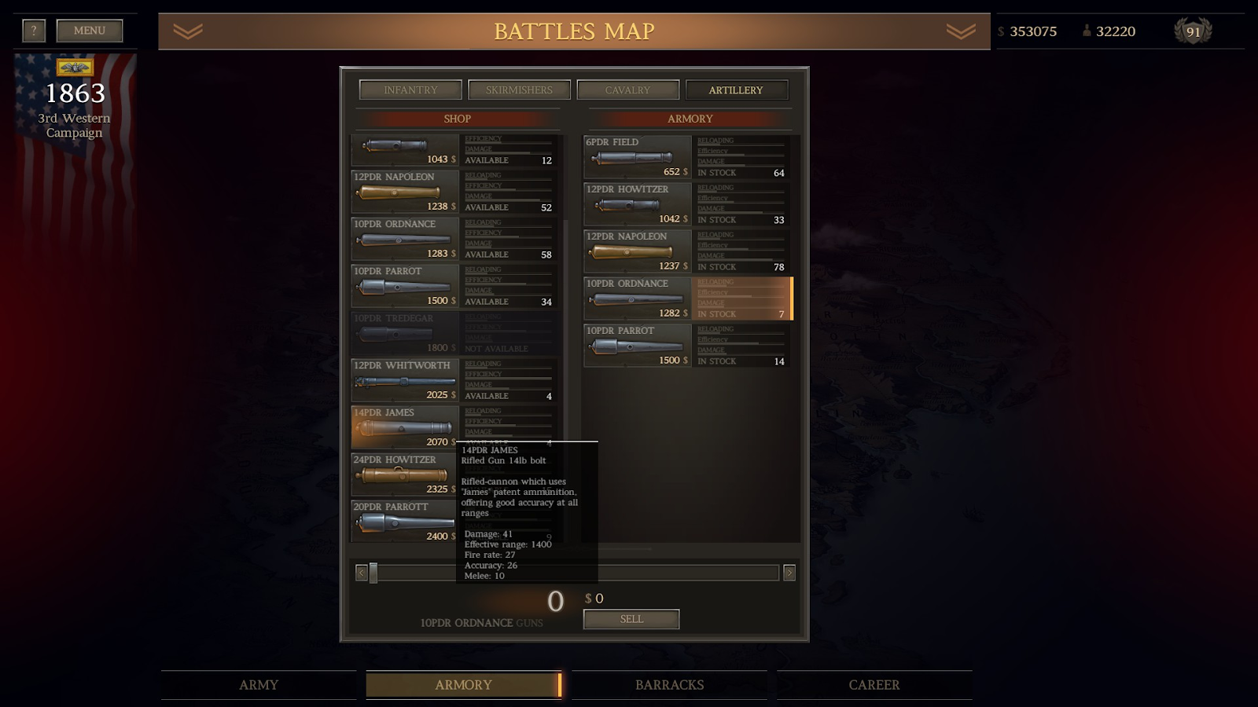This screenshot has height=707, width=1258.
Task: Click the Sell button
Action: click(631, 619)
